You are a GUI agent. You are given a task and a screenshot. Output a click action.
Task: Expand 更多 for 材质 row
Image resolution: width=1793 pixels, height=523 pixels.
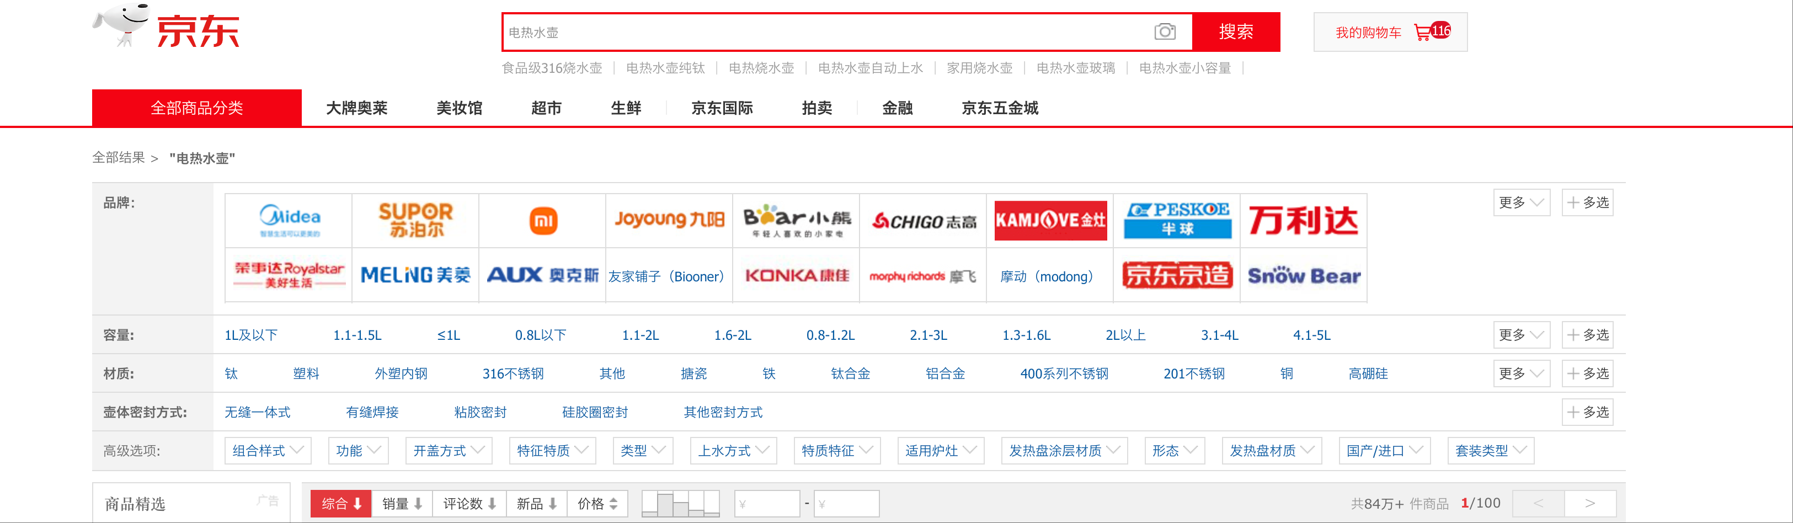pos(1522,373)
